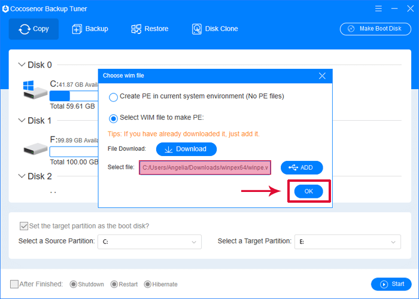Select the WIM file to make PE option

[x=113, y=118]
